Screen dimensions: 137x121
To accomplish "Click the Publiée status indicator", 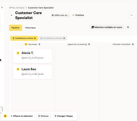I will [x=78, y=15].
